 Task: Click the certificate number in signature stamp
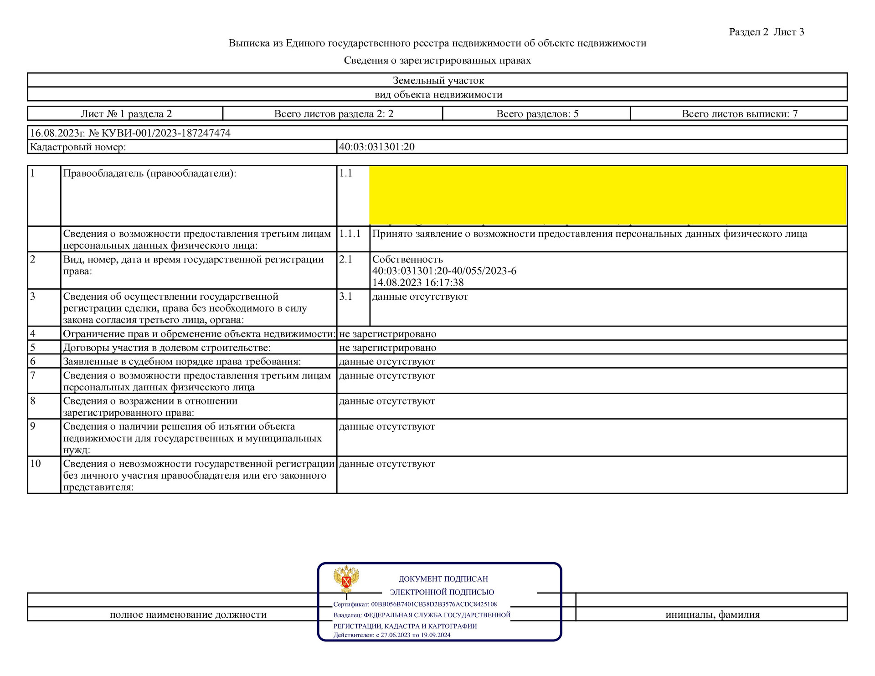click(433, 604)
